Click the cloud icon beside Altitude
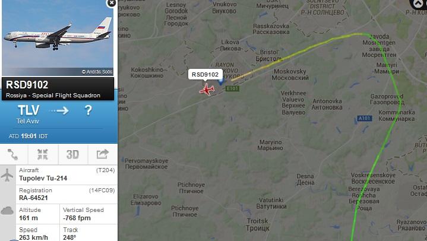The width and height of the screenshot is (427, 241). coord(7,211)
